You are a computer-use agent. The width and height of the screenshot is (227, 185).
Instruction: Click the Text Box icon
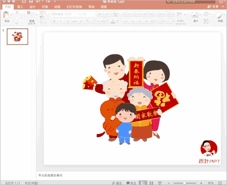point(206,21)
